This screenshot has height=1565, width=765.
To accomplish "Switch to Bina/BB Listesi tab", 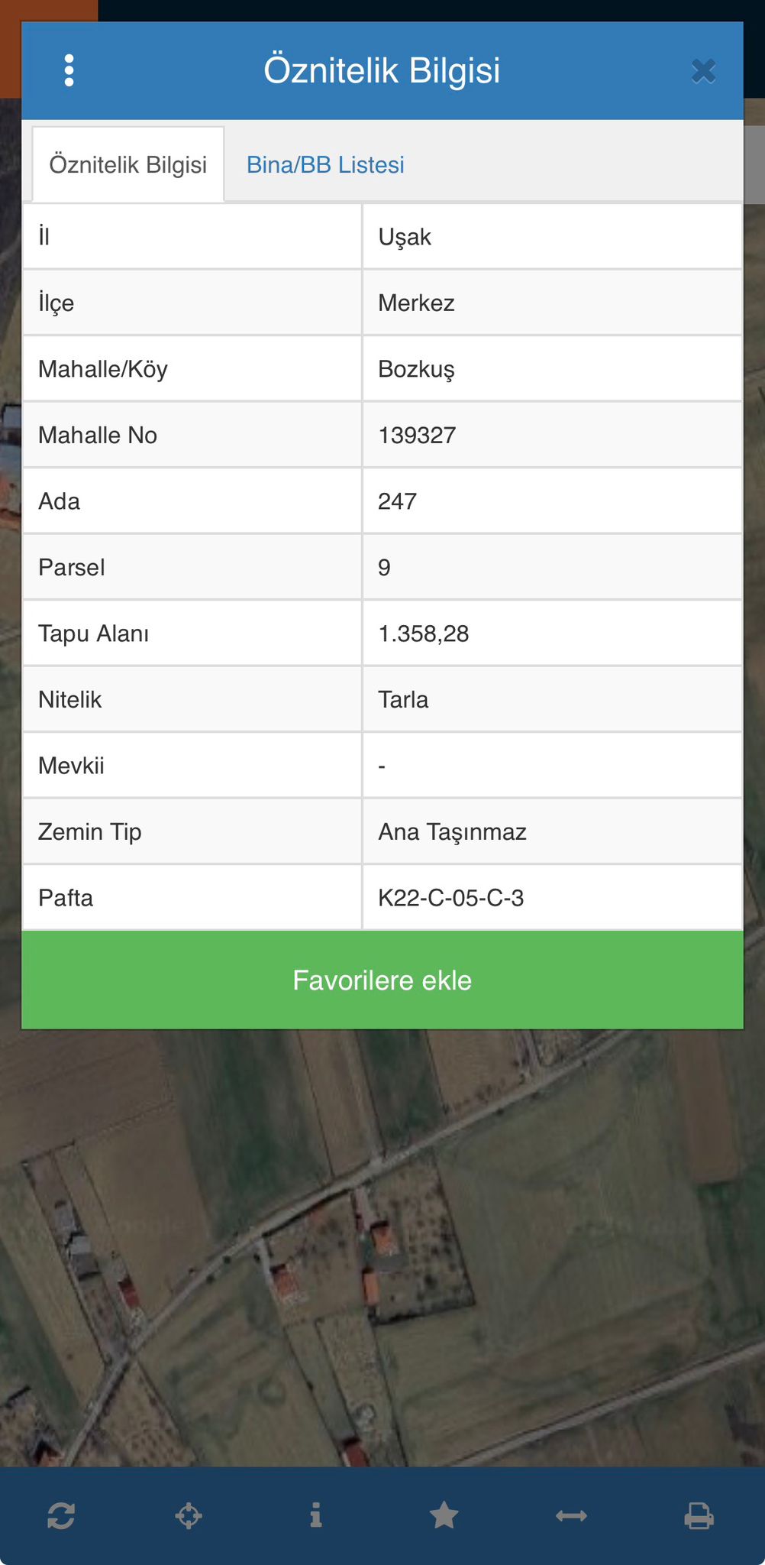I will pos(325,165).
